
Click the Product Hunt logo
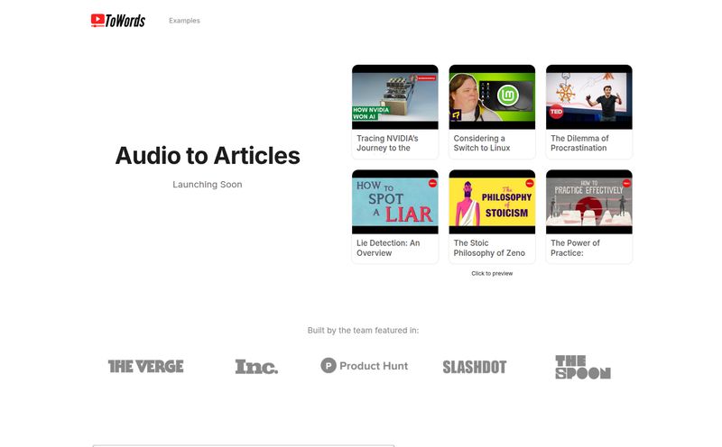(365, 366)
